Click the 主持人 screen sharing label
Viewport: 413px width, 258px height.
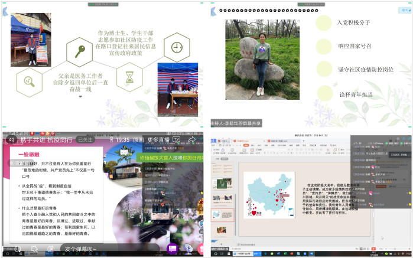pyautogui.click(x=236, y=124)
